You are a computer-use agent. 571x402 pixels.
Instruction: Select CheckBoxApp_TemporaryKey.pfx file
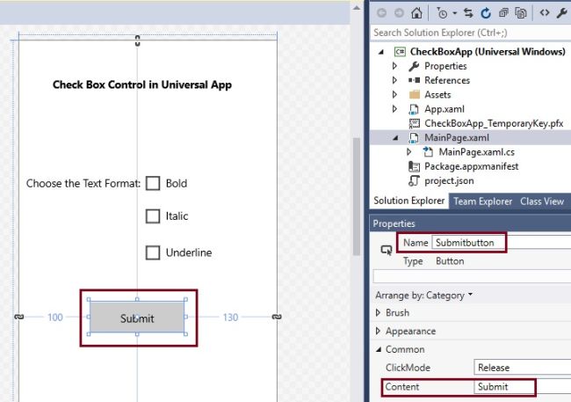(x=494, y=123)
